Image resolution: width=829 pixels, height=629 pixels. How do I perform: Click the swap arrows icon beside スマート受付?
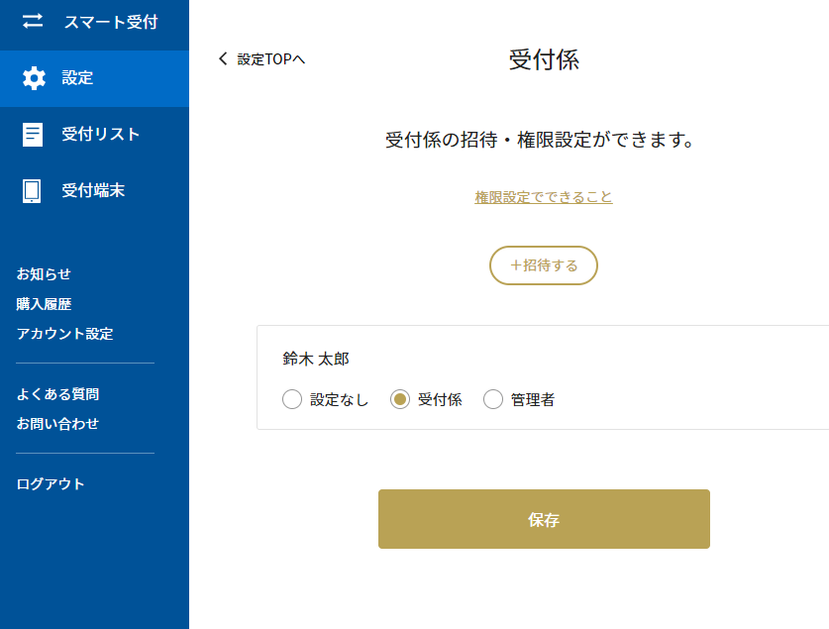tap(33, 21)
